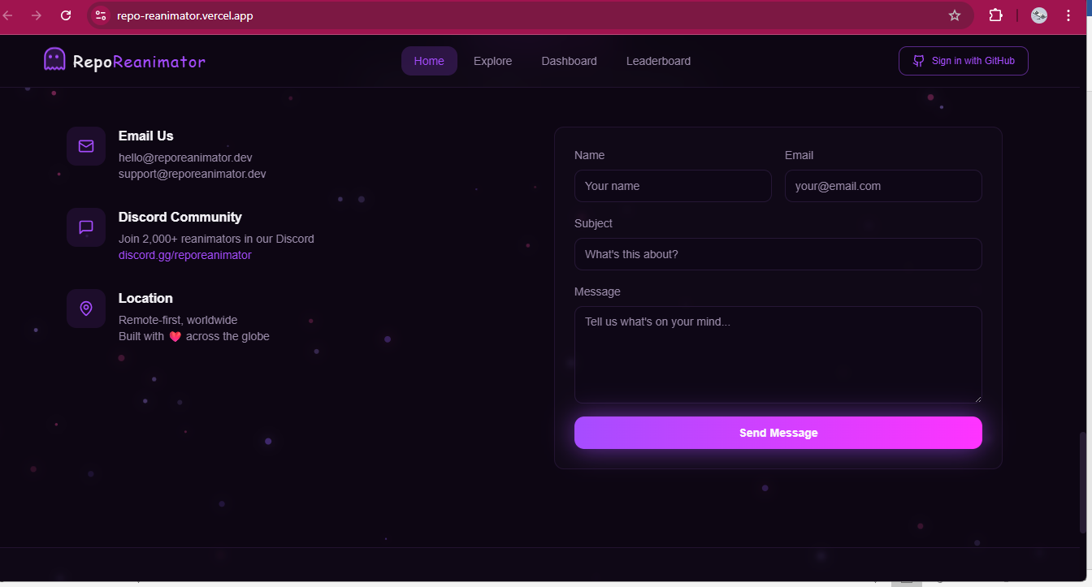Focus the Subject input field
The image size is (1092, 587).
point(778,254)
